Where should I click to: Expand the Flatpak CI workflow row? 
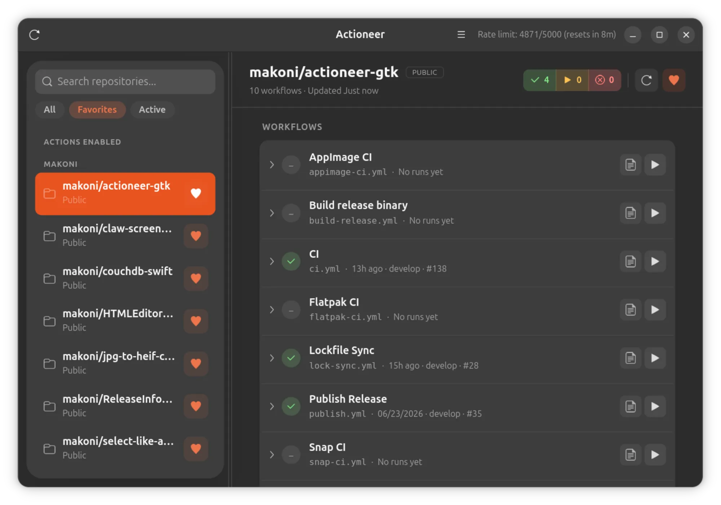pos(272,310)
